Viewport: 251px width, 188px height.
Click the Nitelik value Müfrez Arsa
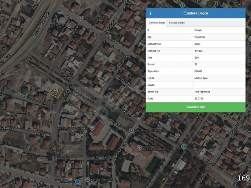[x=201, y=78]
